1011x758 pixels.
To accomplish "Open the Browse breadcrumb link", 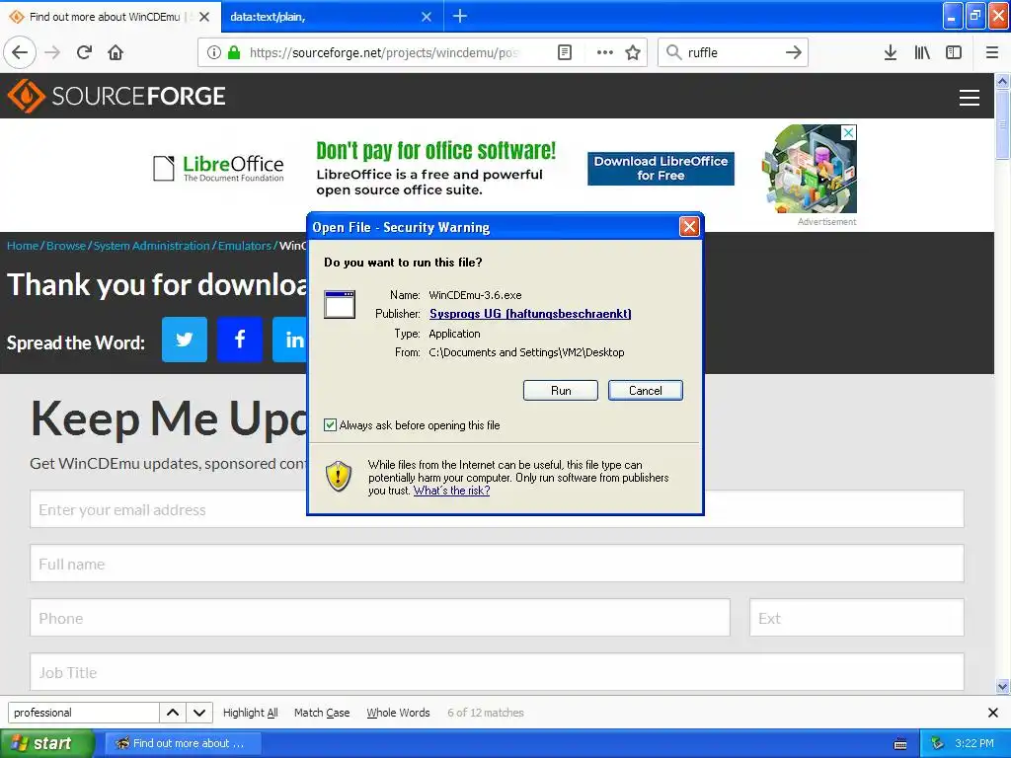I will 66,246.
